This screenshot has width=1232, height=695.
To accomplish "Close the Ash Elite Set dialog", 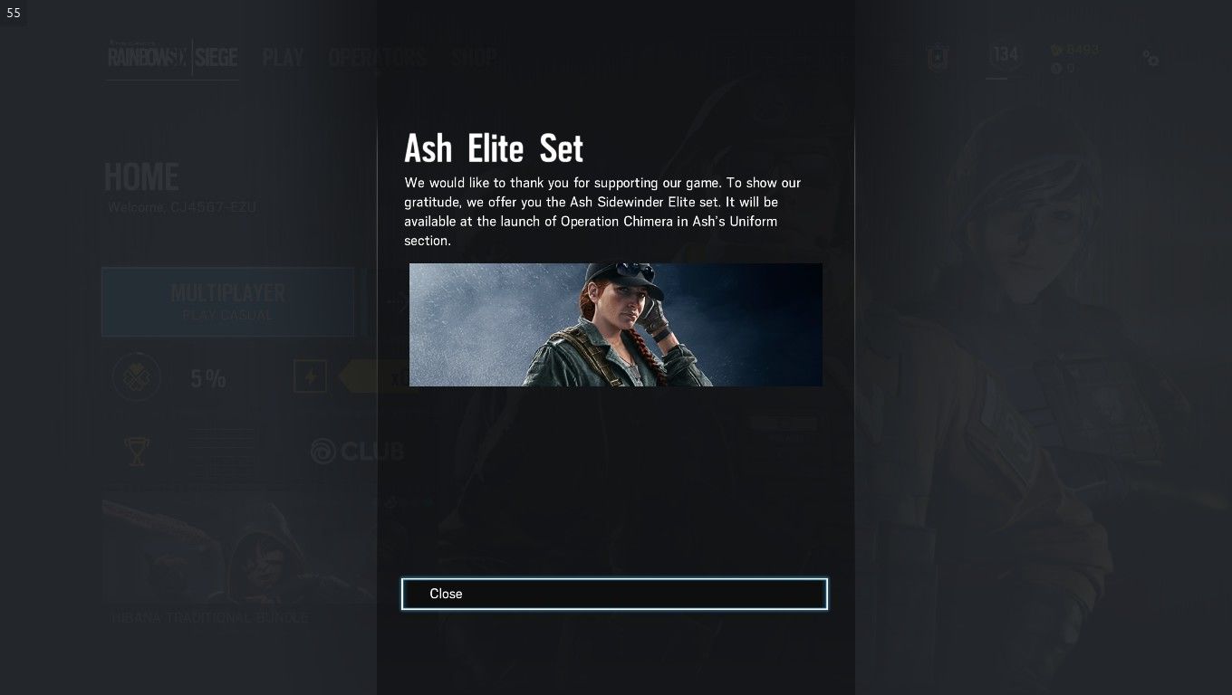I will 614,594.
